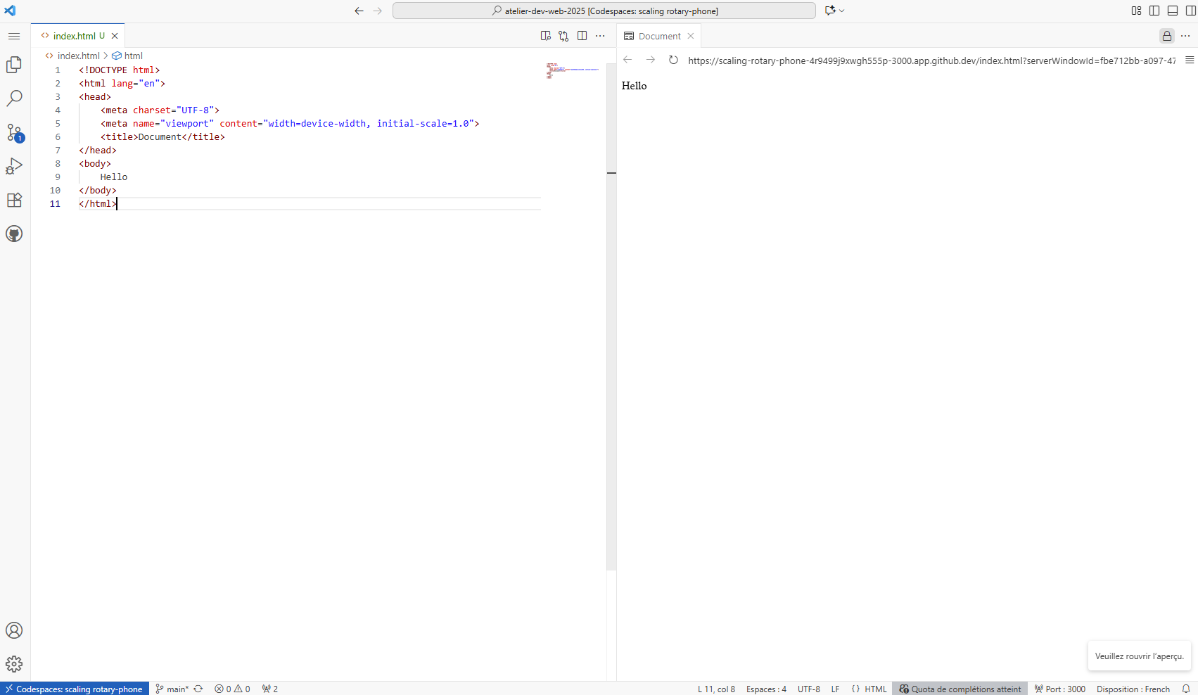Click the Accounts icon
The height and width of the screenshot is (695, 1198).
(14, 630)
